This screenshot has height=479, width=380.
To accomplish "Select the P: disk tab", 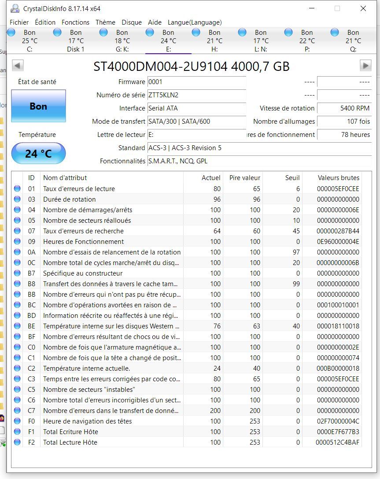I will 307,41.
